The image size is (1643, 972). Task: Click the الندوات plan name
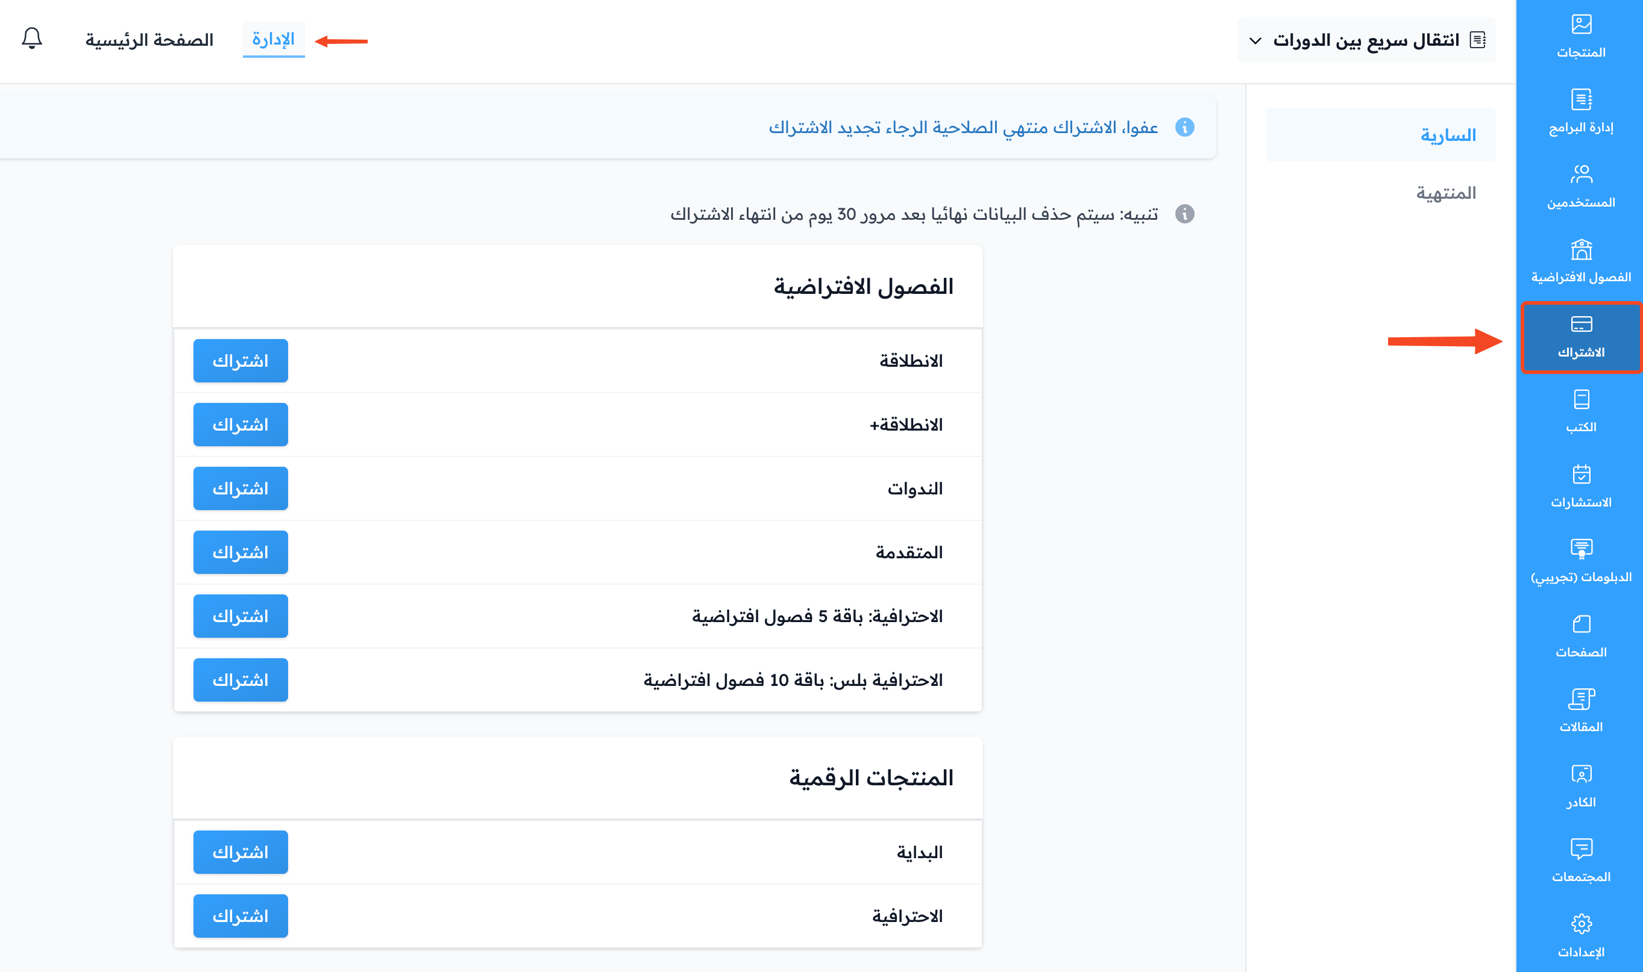[915, 488]
